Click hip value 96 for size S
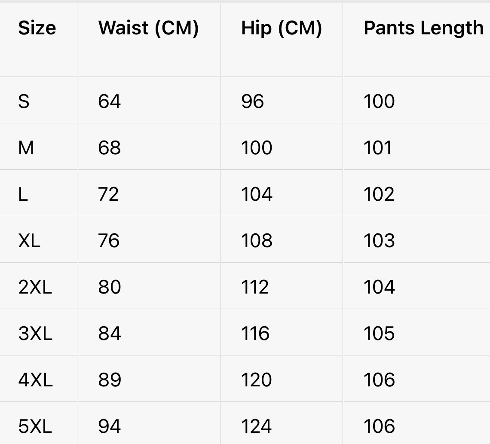This screenshot has height=444, width=490. tap(253, 101)
